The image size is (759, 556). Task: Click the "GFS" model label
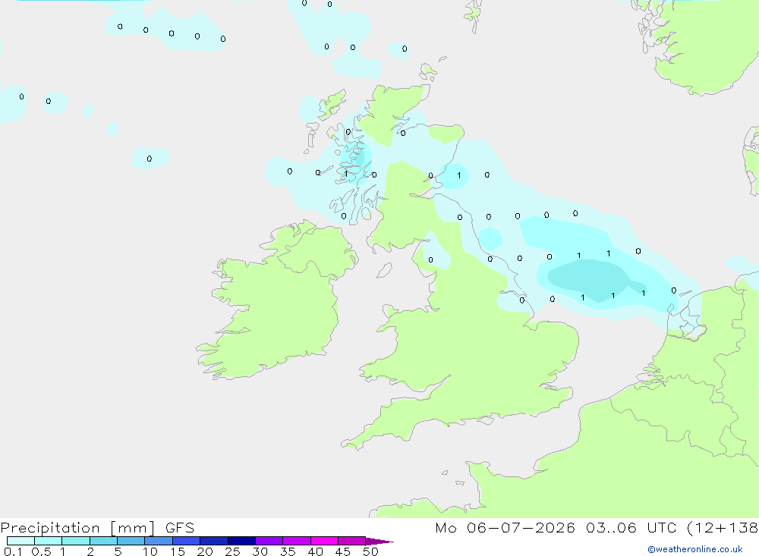(x=180, y=528)
